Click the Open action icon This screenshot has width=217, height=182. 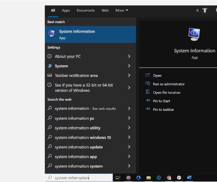tap(148, 75)
